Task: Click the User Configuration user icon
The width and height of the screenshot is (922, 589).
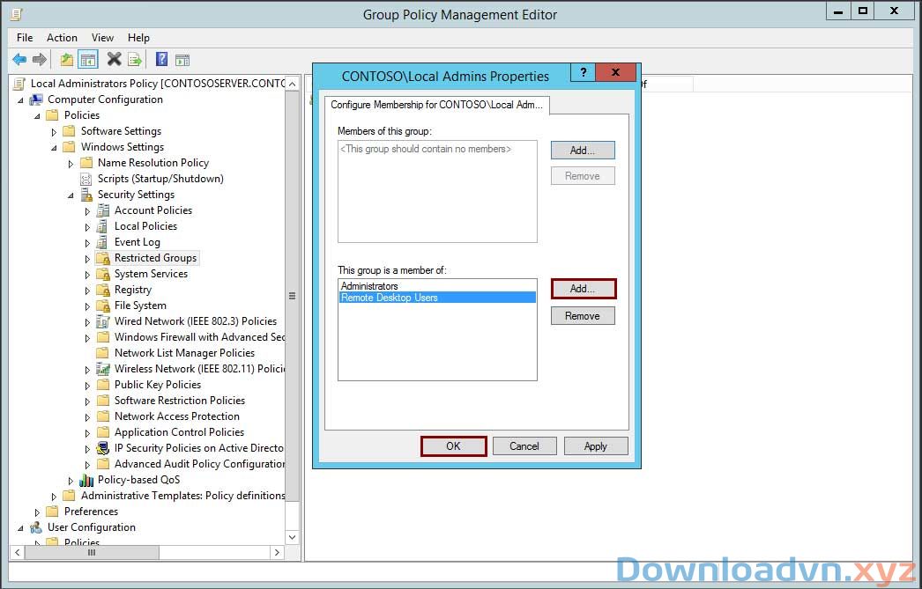Action: (36, 527)
